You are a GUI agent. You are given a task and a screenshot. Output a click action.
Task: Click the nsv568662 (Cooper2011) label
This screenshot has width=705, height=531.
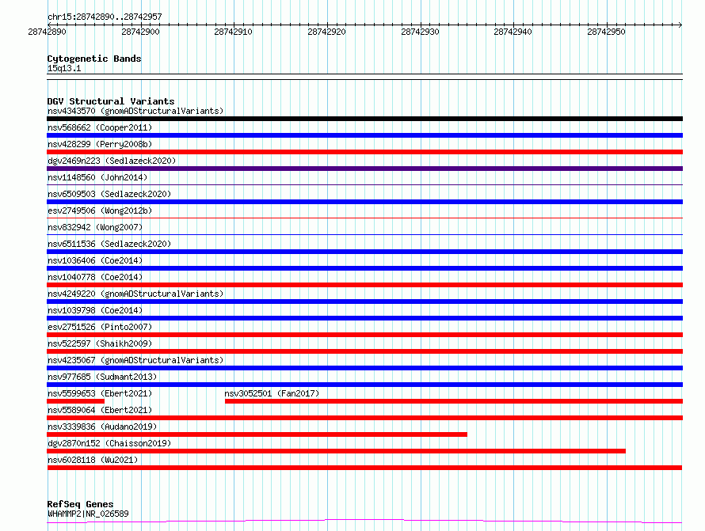point(100,127)
